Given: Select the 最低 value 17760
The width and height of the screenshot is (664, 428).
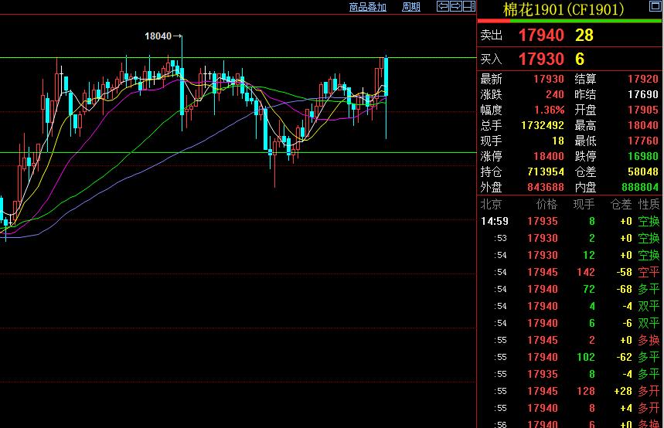Looking at the screenshot, I should [x=643, y=141].
